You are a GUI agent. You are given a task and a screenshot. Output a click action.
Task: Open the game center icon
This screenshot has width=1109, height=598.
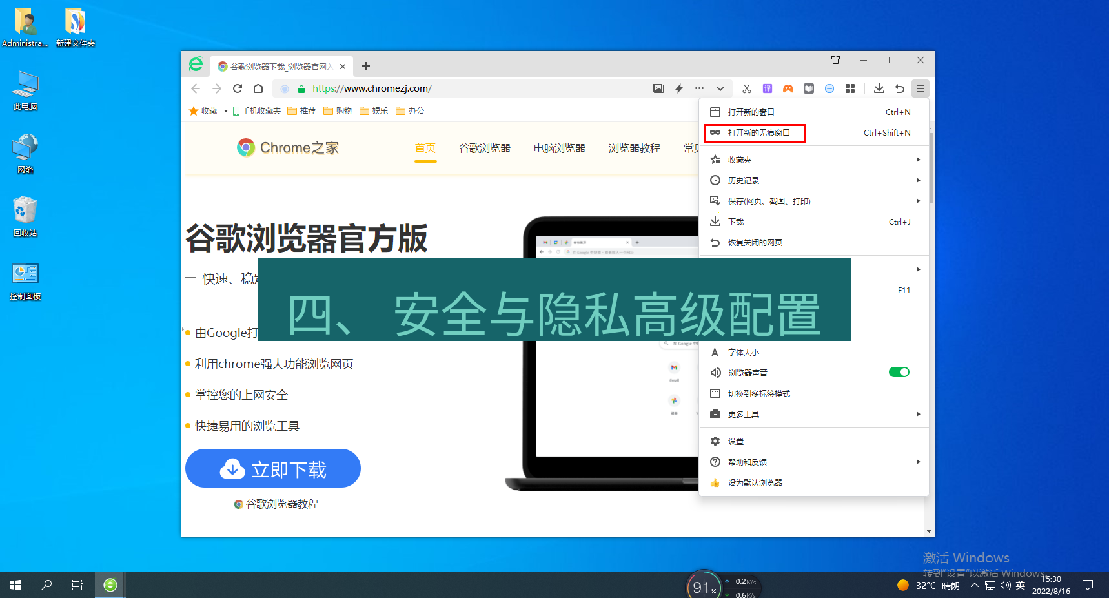point(788,88)
